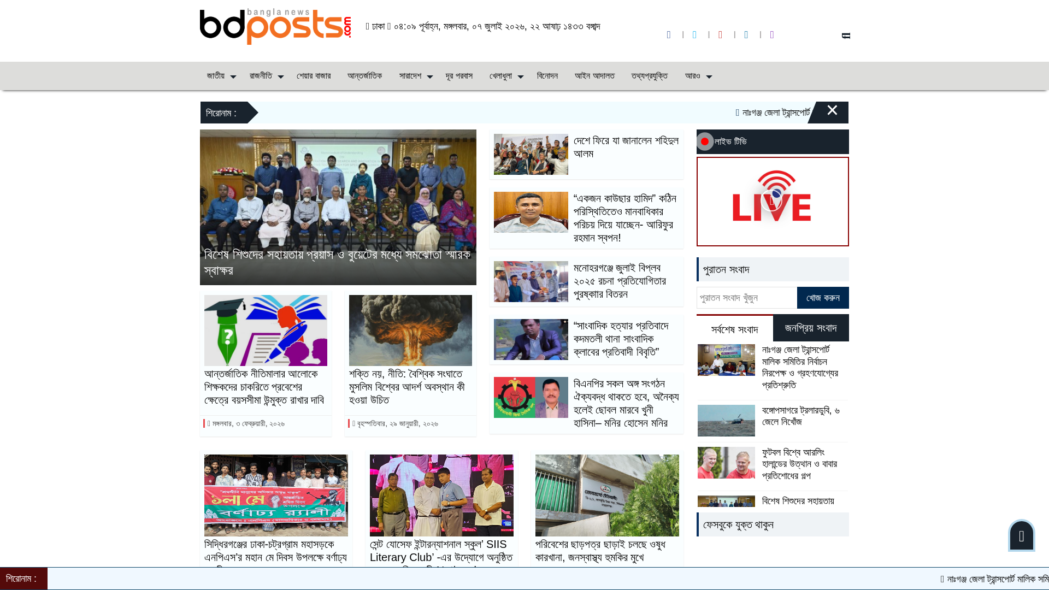Open নাঃগঞ্জ জেলা ট্রান্সপোর্ট sidebar news link
The height and width of the screenshot is (590, 1049).
pyautogui.click(x=800, y=368)
